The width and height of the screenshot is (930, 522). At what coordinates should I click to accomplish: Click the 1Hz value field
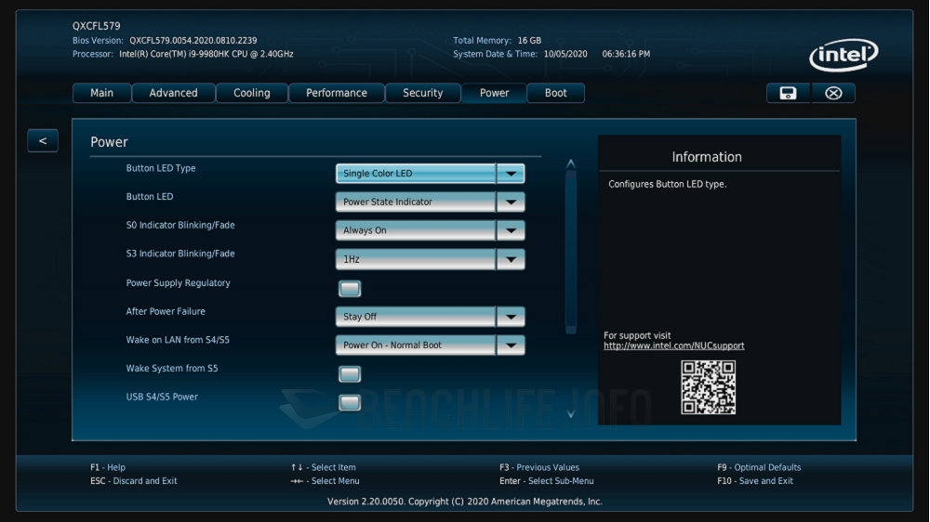tap(416, 259)
